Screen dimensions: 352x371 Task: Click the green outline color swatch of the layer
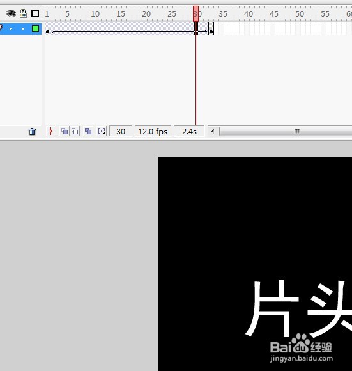(35, 29)
